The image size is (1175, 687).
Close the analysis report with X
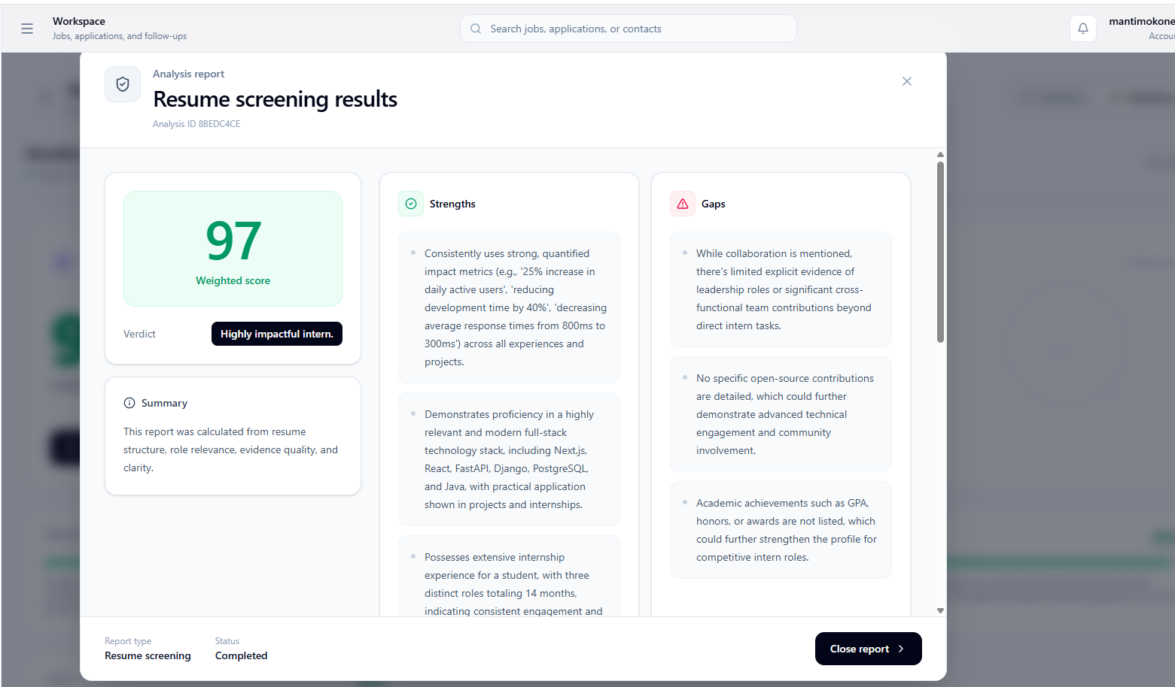(906, 81)
